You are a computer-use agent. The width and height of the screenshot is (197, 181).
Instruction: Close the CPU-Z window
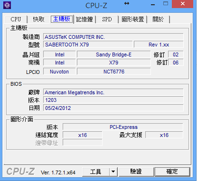click(183, 4)
